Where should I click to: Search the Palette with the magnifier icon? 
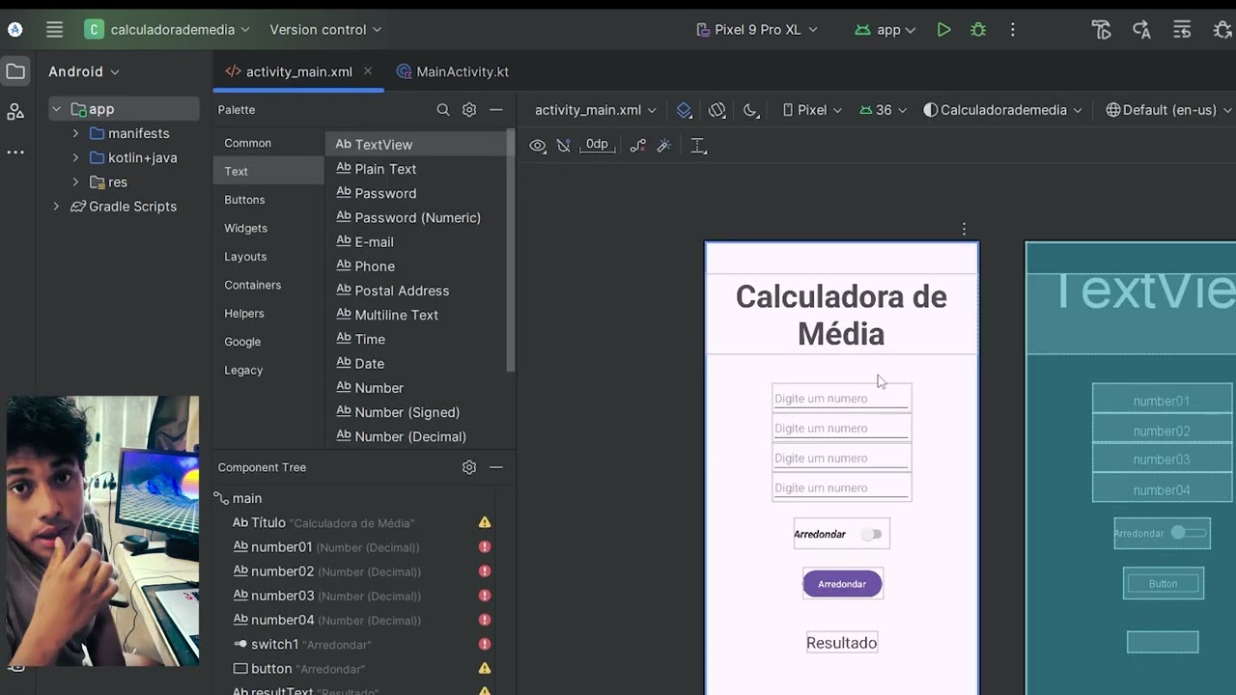click(x=443, y=110)
